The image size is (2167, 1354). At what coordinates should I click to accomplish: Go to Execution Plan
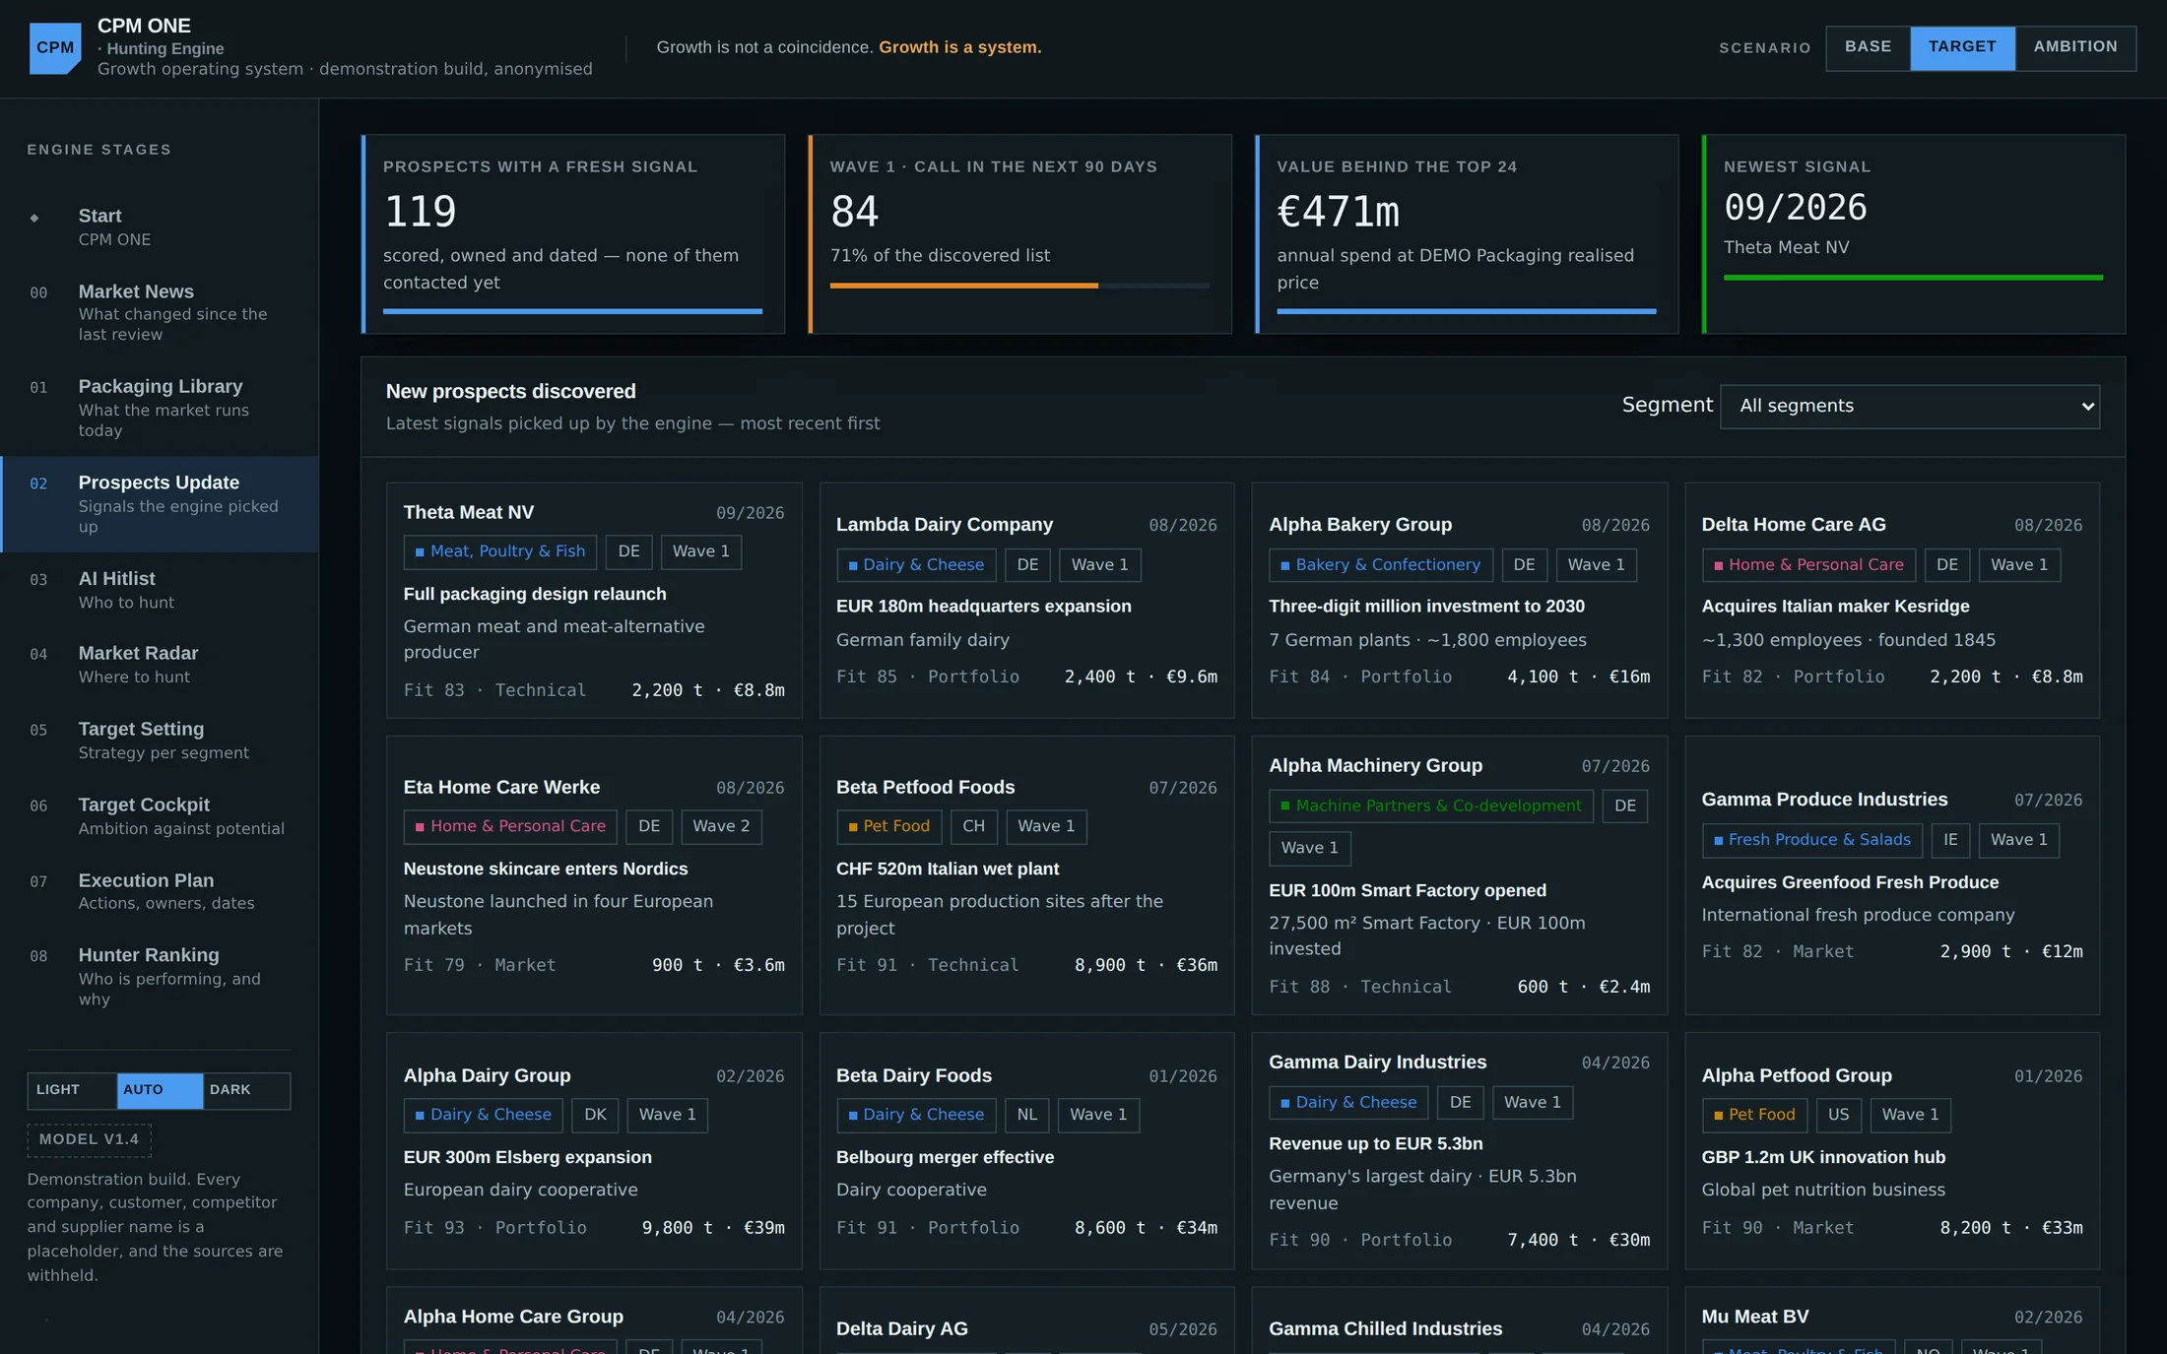[160, 891]
